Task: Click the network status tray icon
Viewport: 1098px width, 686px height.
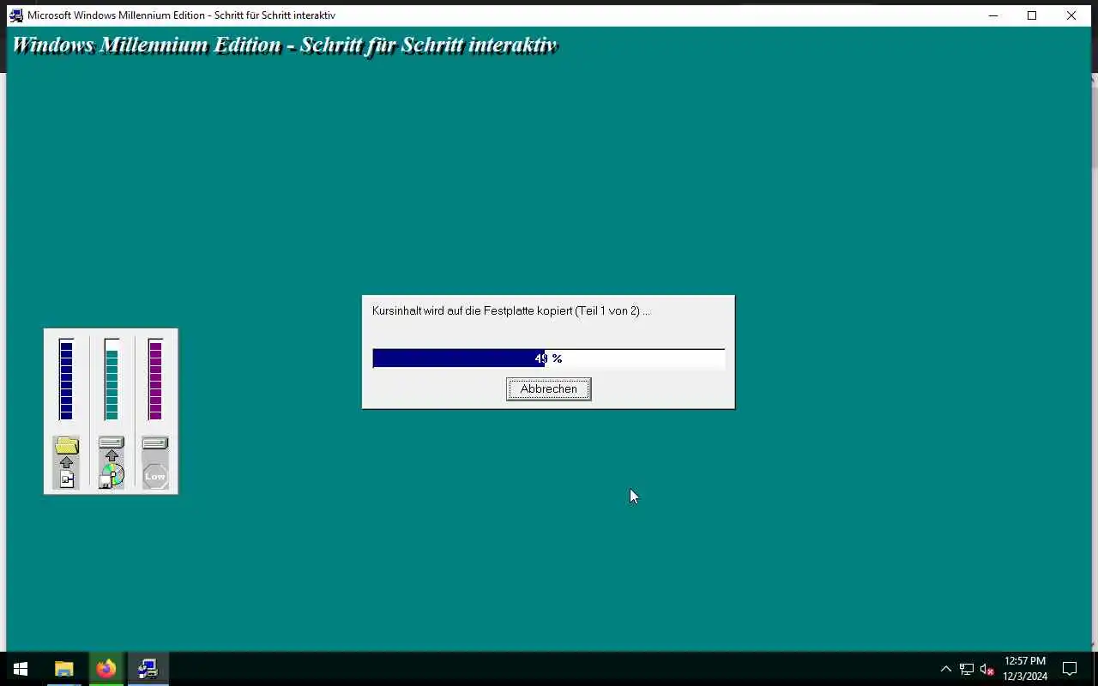Action: click(x=967, y=669)
